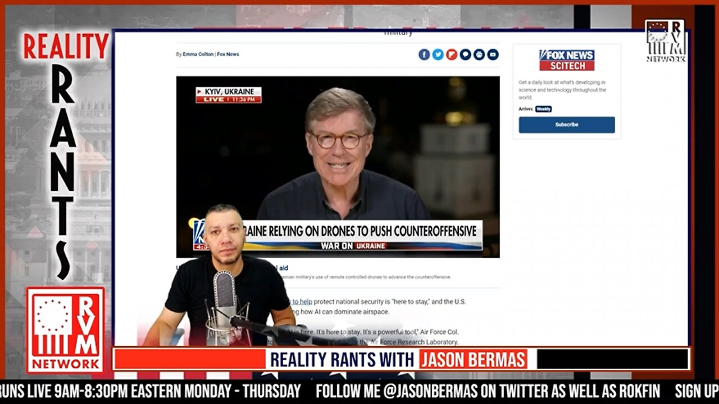The image size is (719, 404).
Task: Click the Weekly arrival badge
Action: (543, 109)
